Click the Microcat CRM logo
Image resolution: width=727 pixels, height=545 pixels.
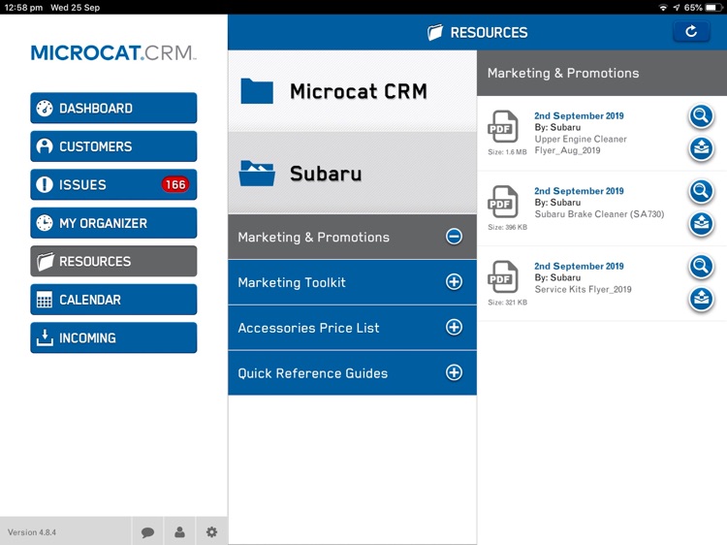[113, 52]
